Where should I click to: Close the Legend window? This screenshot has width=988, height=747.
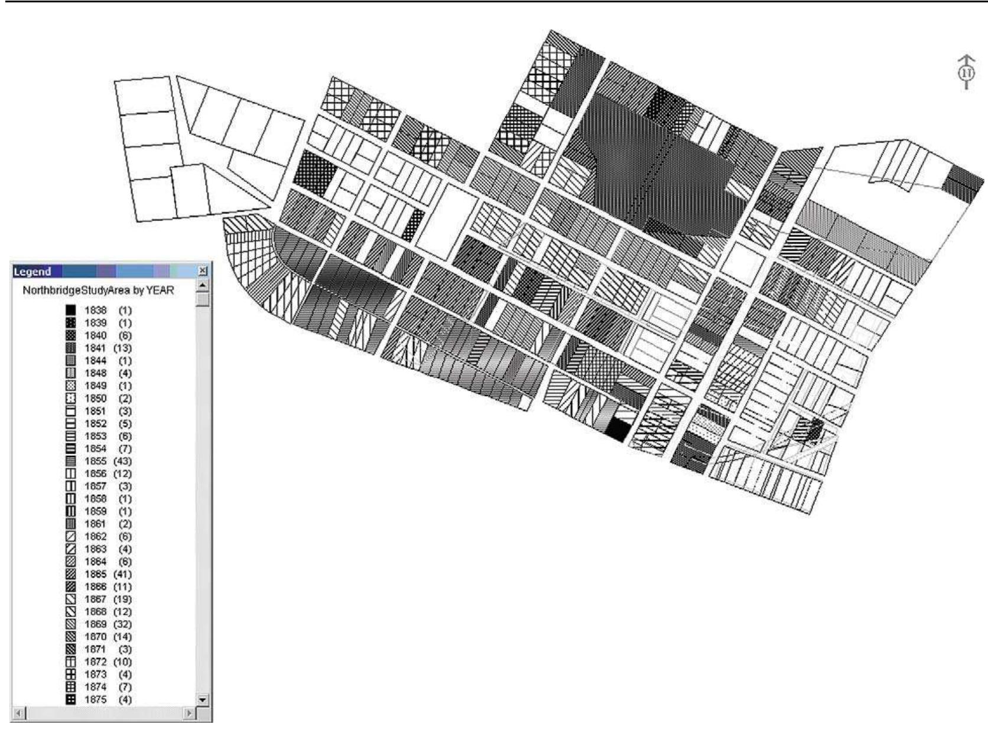[203, 271]
